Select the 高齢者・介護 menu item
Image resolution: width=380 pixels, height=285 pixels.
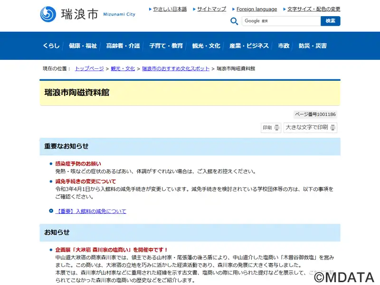(123, 46)
